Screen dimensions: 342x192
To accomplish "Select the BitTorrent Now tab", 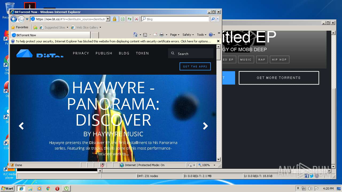I will click(x=50, y=35).
